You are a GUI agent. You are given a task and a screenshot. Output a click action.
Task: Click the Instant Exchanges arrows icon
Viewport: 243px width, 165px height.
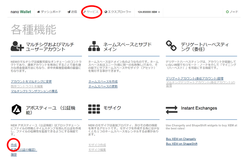coord(172,110)
